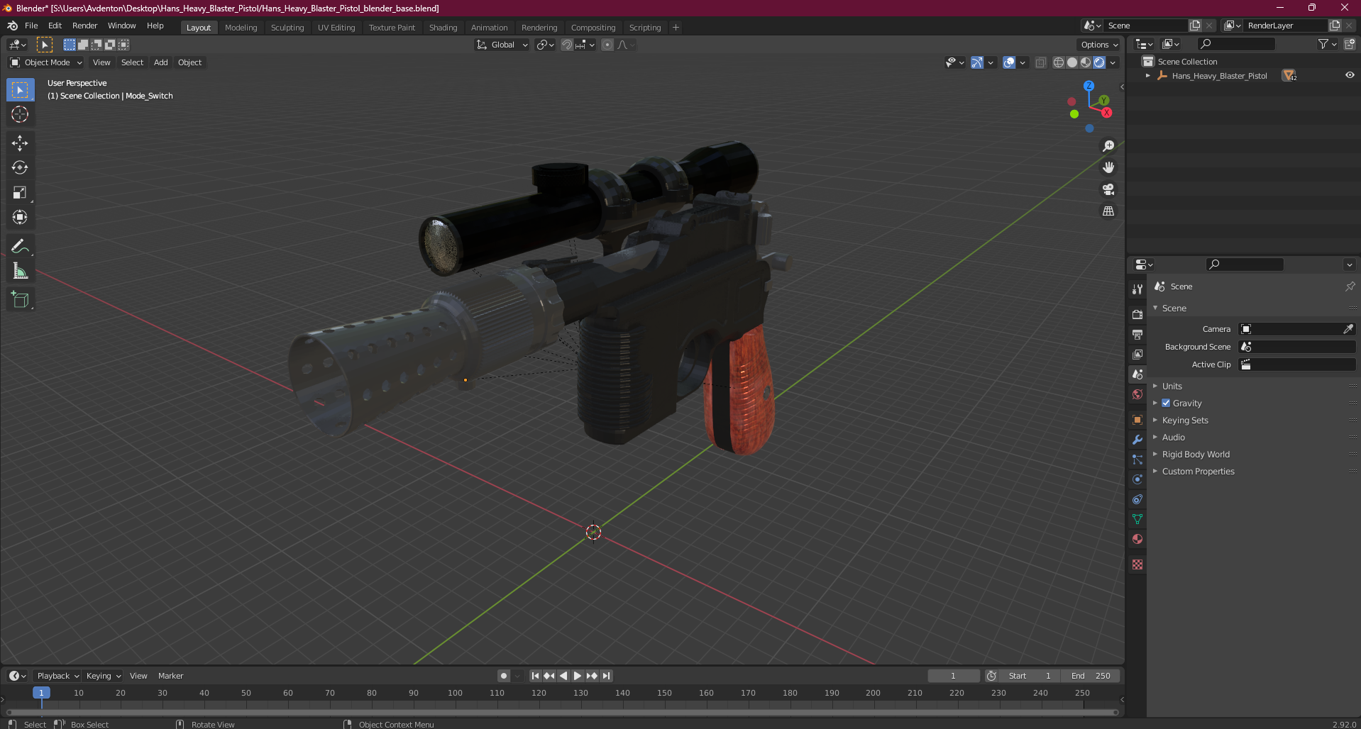Switch to rendered viewport shading

click(x=1099, y=62)
